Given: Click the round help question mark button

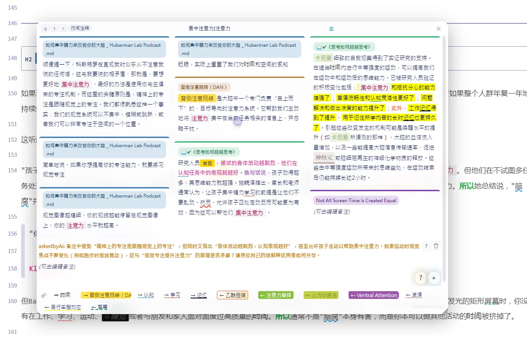Looking at the screenshot, I should click(421, 278).
